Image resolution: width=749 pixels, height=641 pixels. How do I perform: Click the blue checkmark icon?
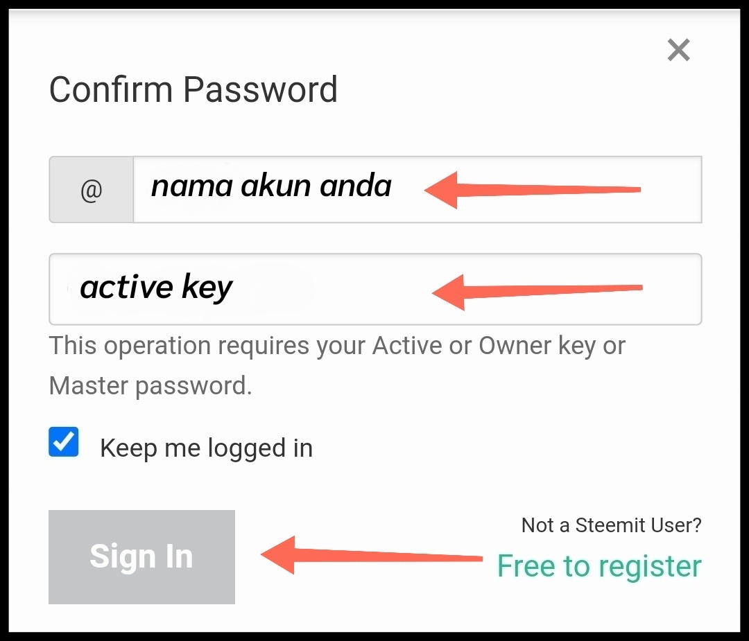pos(64,441)
